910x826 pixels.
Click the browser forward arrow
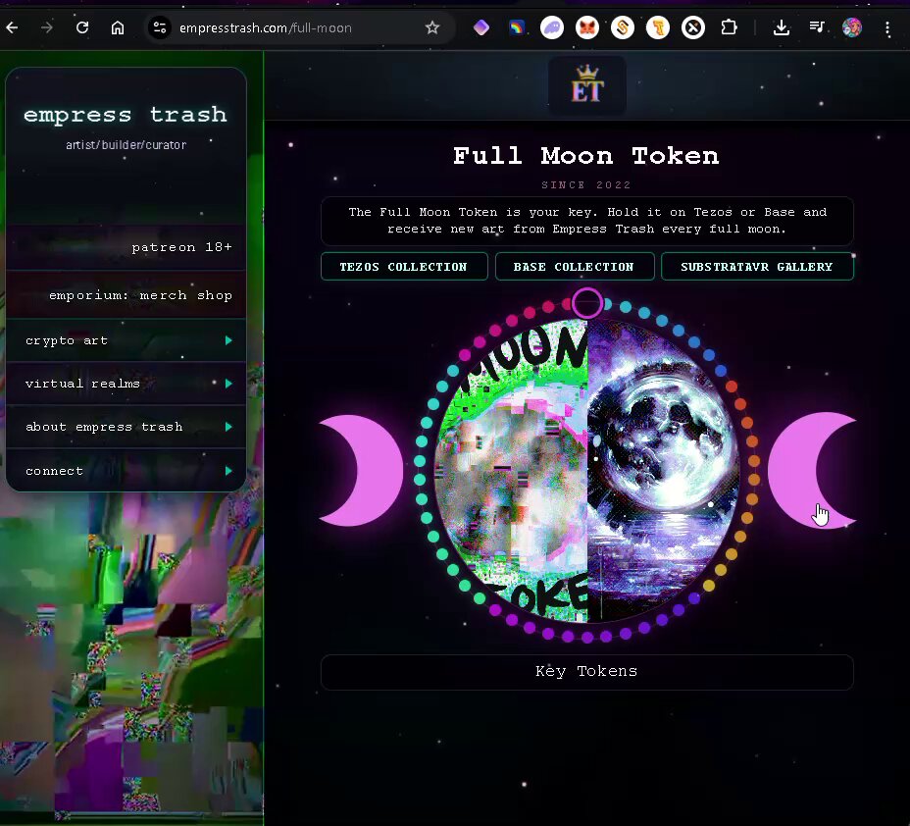click(47, 27)
